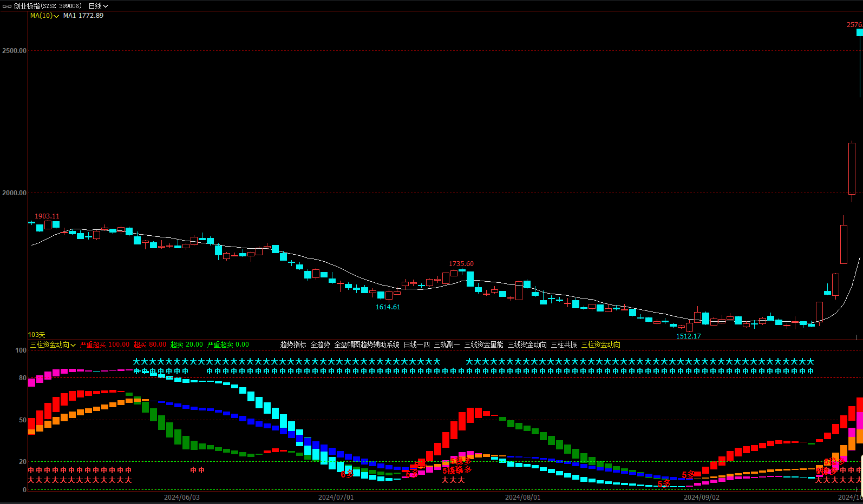Click the 严重超卖 0.00 threshold label

(x=228, y=344)
